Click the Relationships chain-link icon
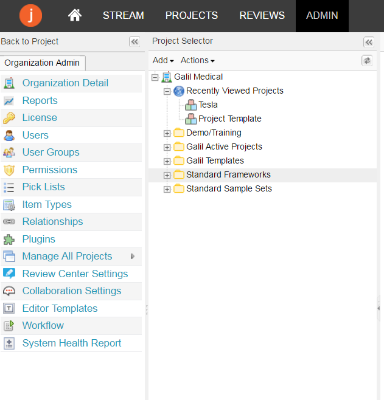Viewport: 384px width, 400px height. pyautogui.click(x=9, y=221)
